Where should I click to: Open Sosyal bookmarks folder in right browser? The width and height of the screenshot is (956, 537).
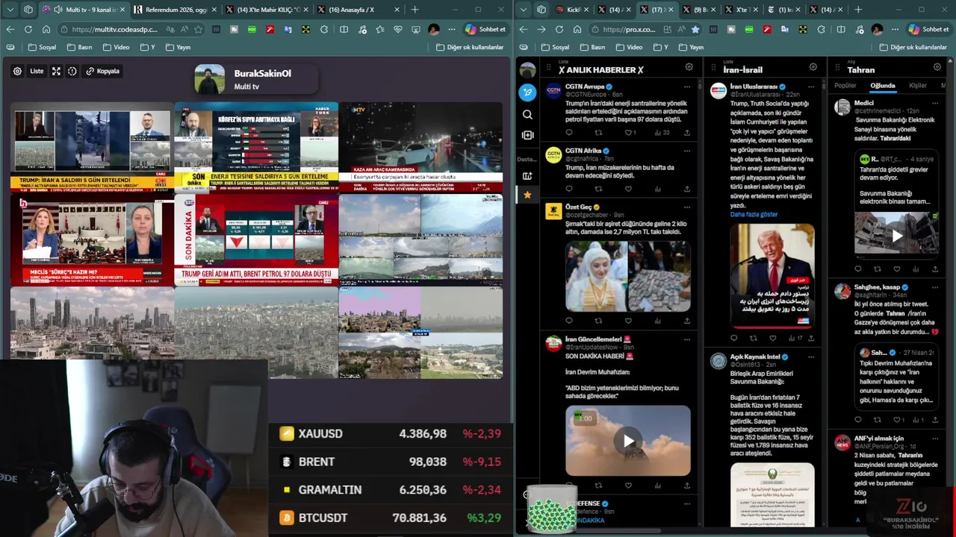(x=554, y=47)
